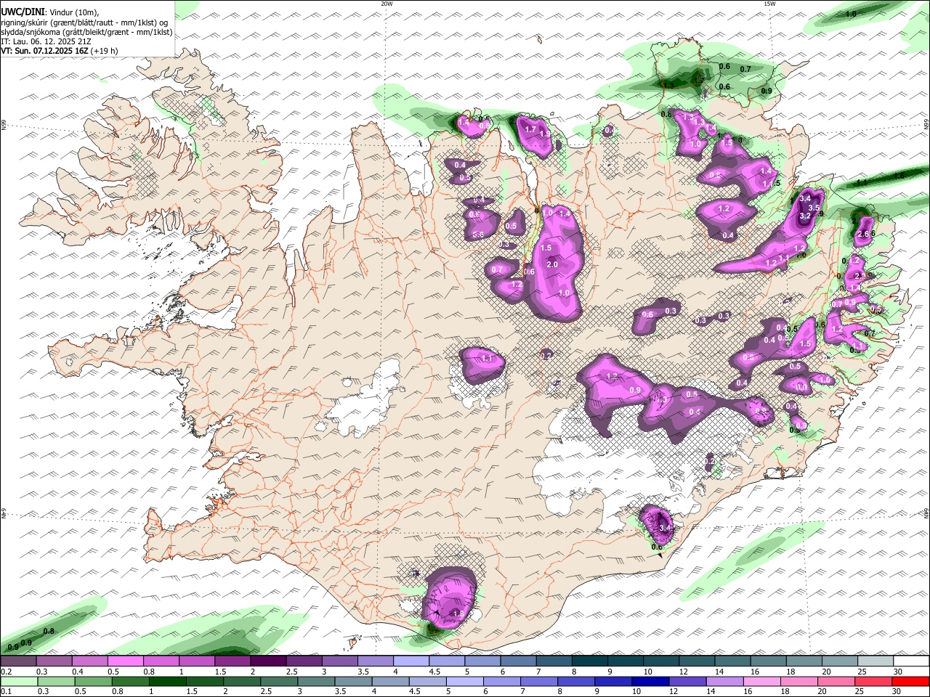Pick the bright red 30 swatch in rain legend
The width and height of the screenshot is (930, 697).
click(x=911, y=681)
